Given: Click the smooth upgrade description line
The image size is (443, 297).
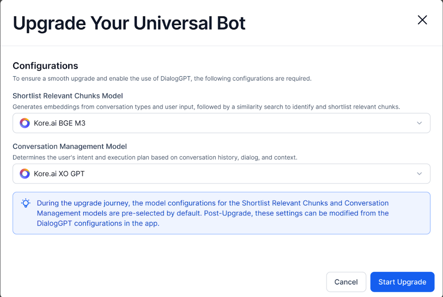Looking at the screenshot, I should (x=162, y=79).
